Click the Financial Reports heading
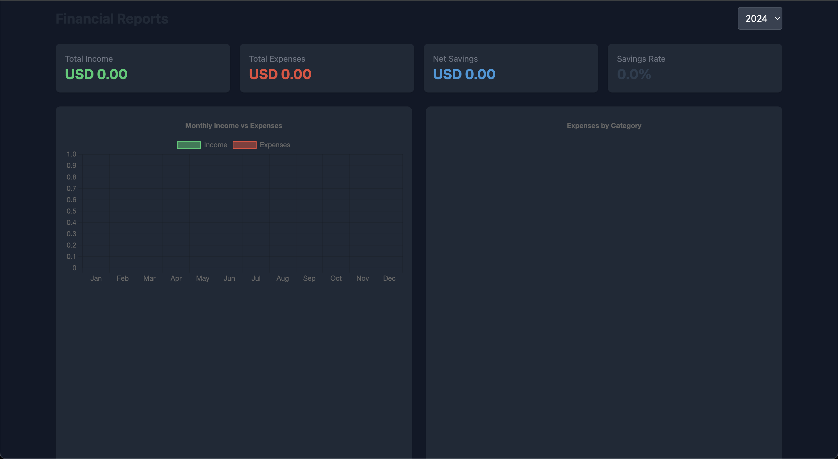The image size is (838, 459). [x=112, y=19]
